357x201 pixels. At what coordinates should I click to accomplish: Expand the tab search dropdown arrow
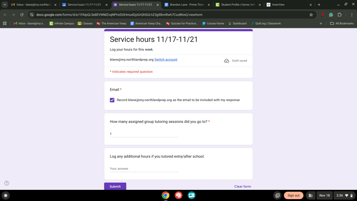click(5, 5)
